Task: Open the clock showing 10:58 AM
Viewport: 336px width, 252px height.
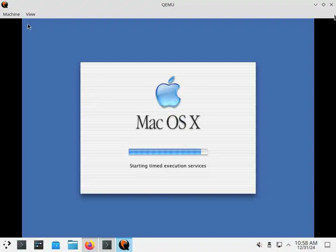Action: [306, 245]
